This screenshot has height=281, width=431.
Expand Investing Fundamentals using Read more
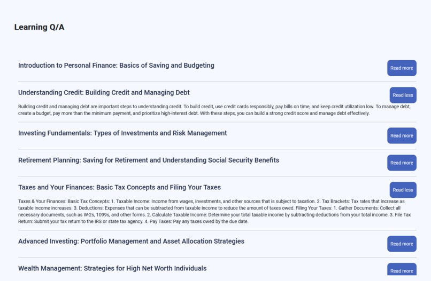click(x=402, y=136)
